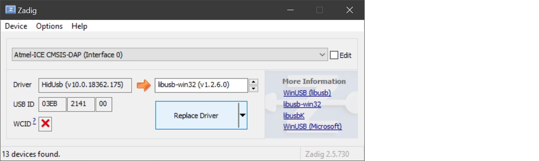Click the red X WCID status icon

tap(45, 124)
